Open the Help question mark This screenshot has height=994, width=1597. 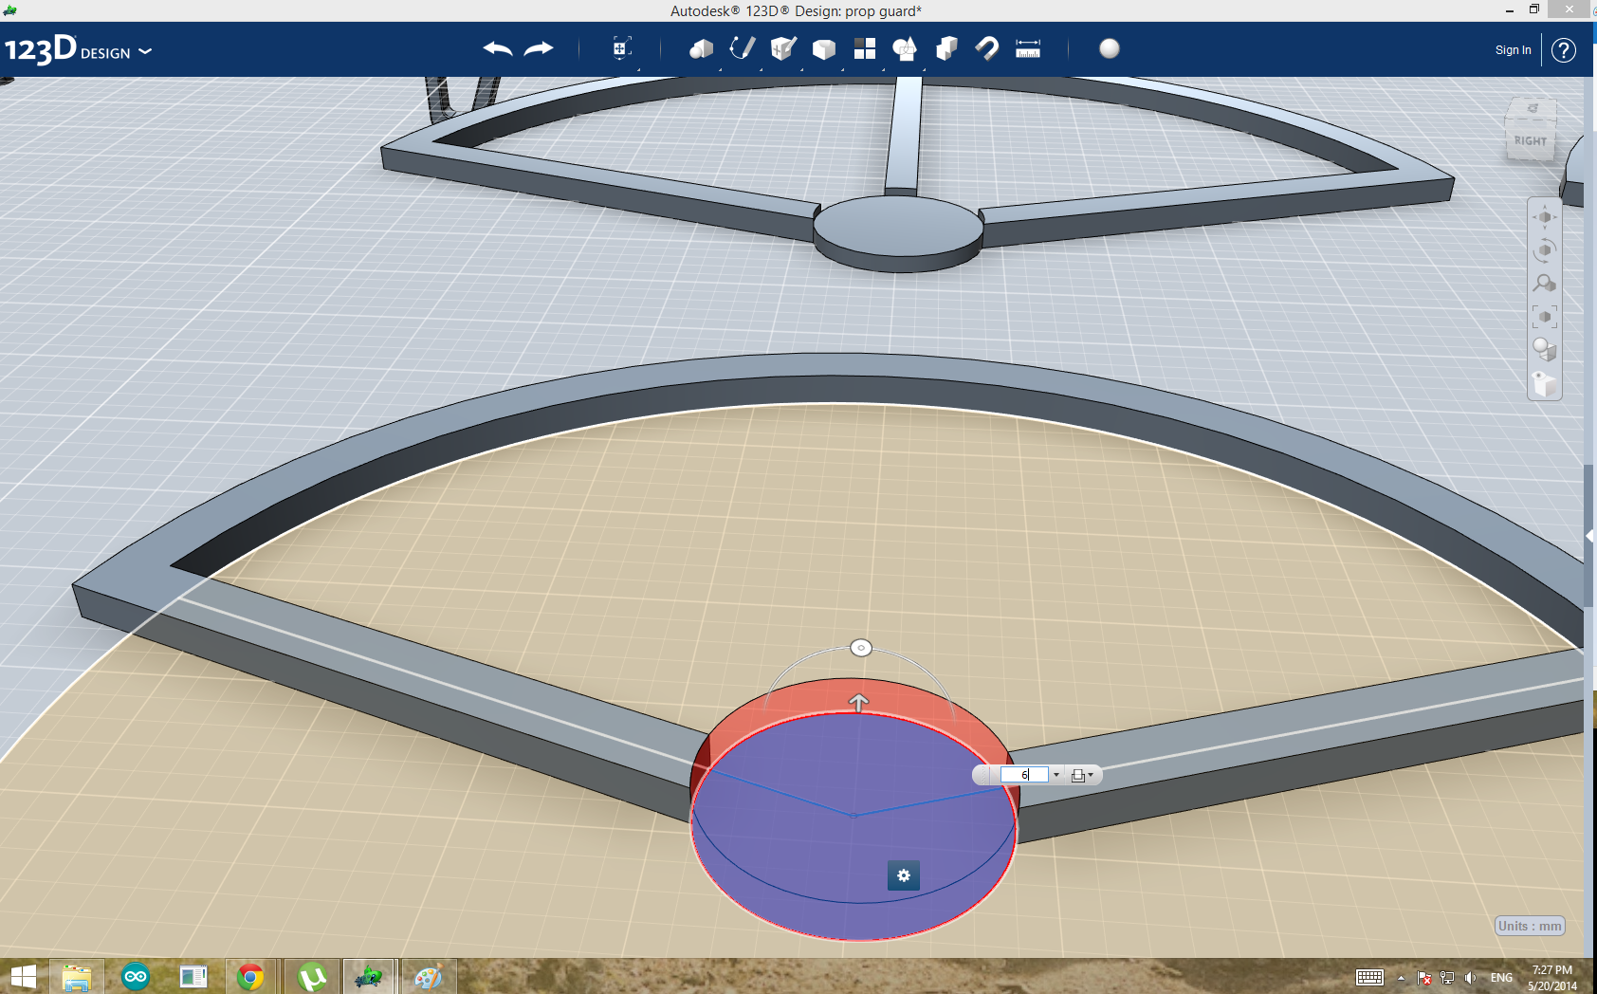(1564, 50)
